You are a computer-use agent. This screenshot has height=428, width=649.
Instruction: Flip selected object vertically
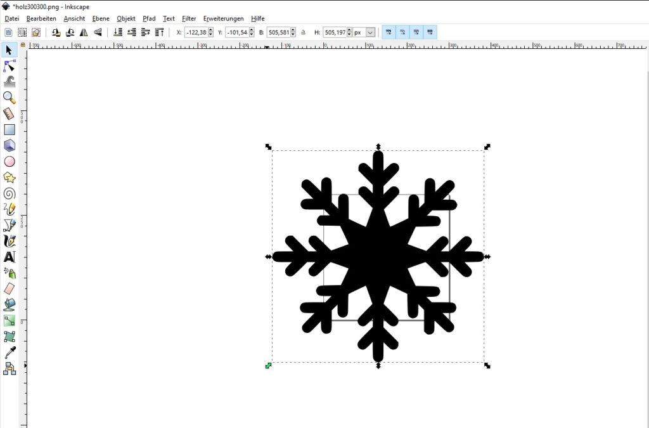coord(98,32)
